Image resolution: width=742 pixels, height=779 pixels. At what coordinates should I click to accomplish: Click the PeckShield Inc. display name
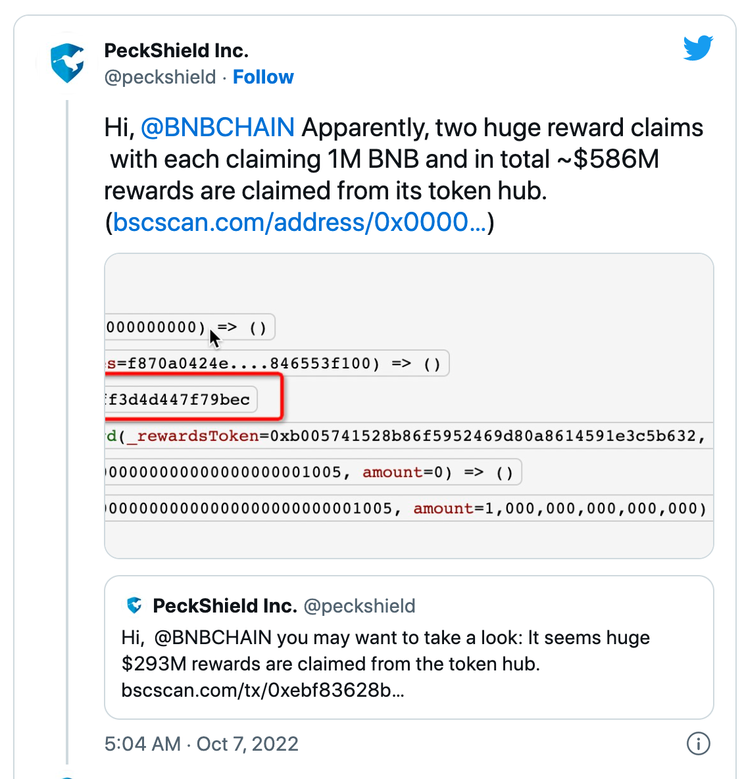[176, 51]
